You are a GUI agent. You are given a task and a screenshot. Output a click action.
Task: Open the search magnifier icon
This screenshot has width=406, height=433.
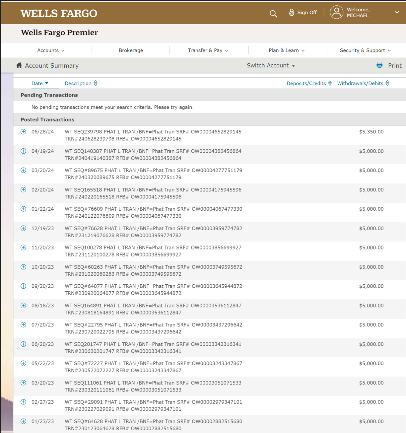tap(273, 13)
